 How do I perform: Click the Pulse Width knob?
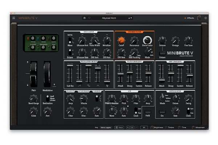(94, 41)
